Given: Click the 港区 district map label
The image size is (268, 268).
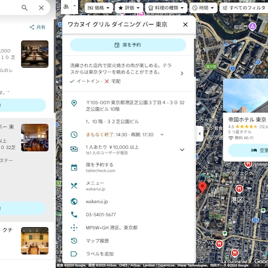Looking at the screenshot, I should (237, 200).
